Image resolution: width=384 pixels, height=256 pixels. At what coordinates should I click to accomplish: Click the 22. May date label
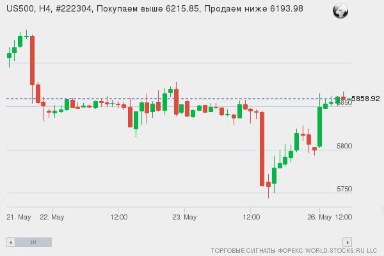[52, 217]
